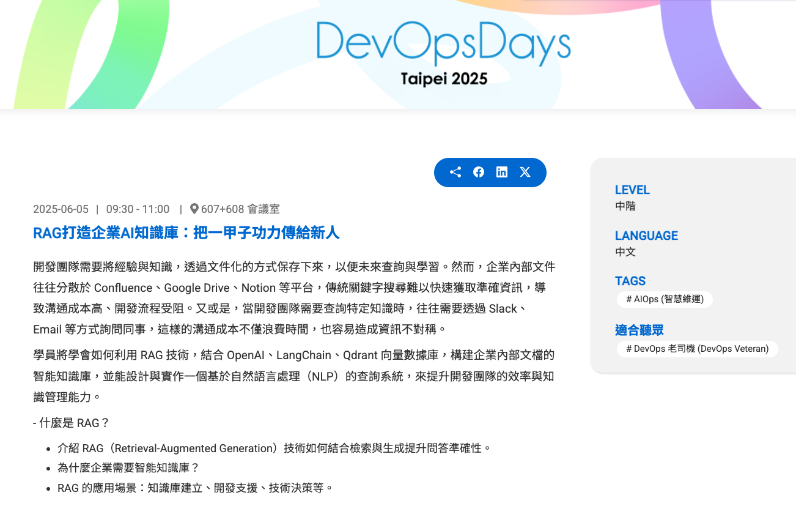Click the 09:30 - 11:00 time slot
This screenshot has width=796, height=506.
pos(138,209)
